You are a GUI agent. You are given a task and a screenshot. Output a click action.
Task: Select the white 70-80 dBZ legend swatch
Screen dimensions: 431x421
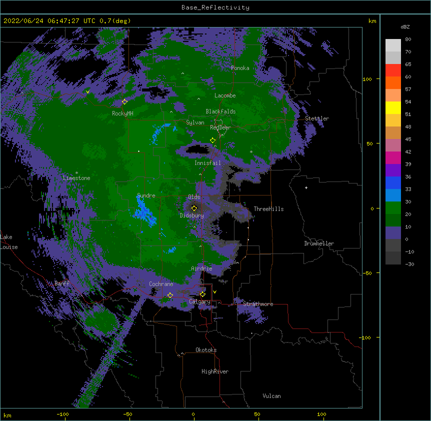393,45
